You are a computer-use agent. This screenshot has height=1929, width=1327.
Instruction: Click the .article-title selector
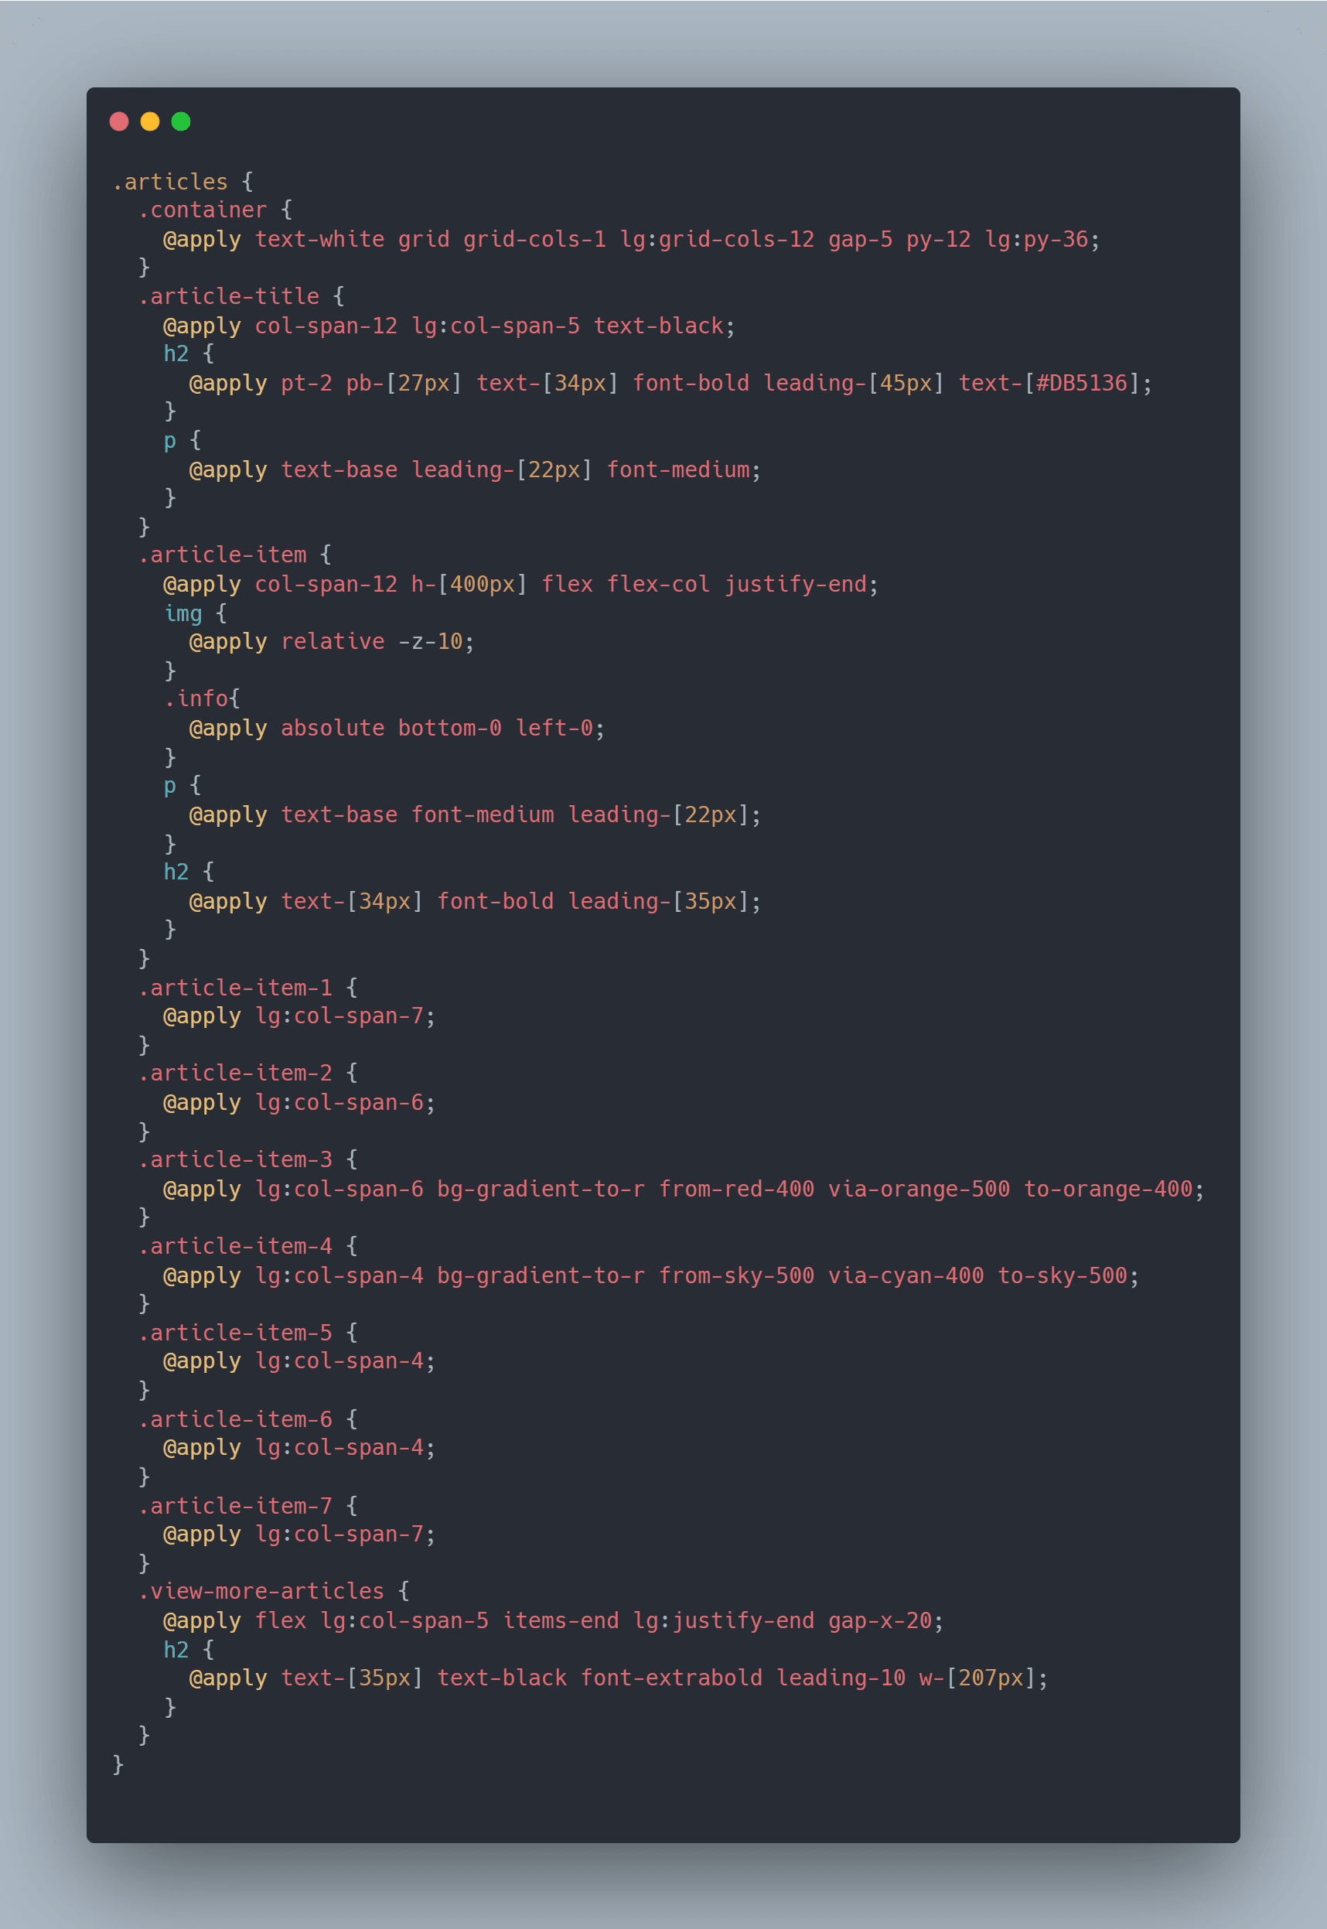click(229, 296)
